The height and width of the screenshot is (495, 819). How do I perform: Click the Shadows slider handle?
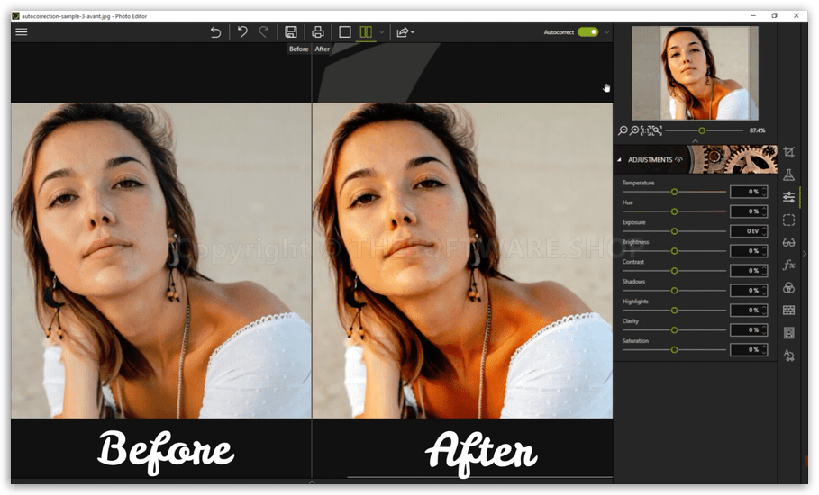point(674,291)
